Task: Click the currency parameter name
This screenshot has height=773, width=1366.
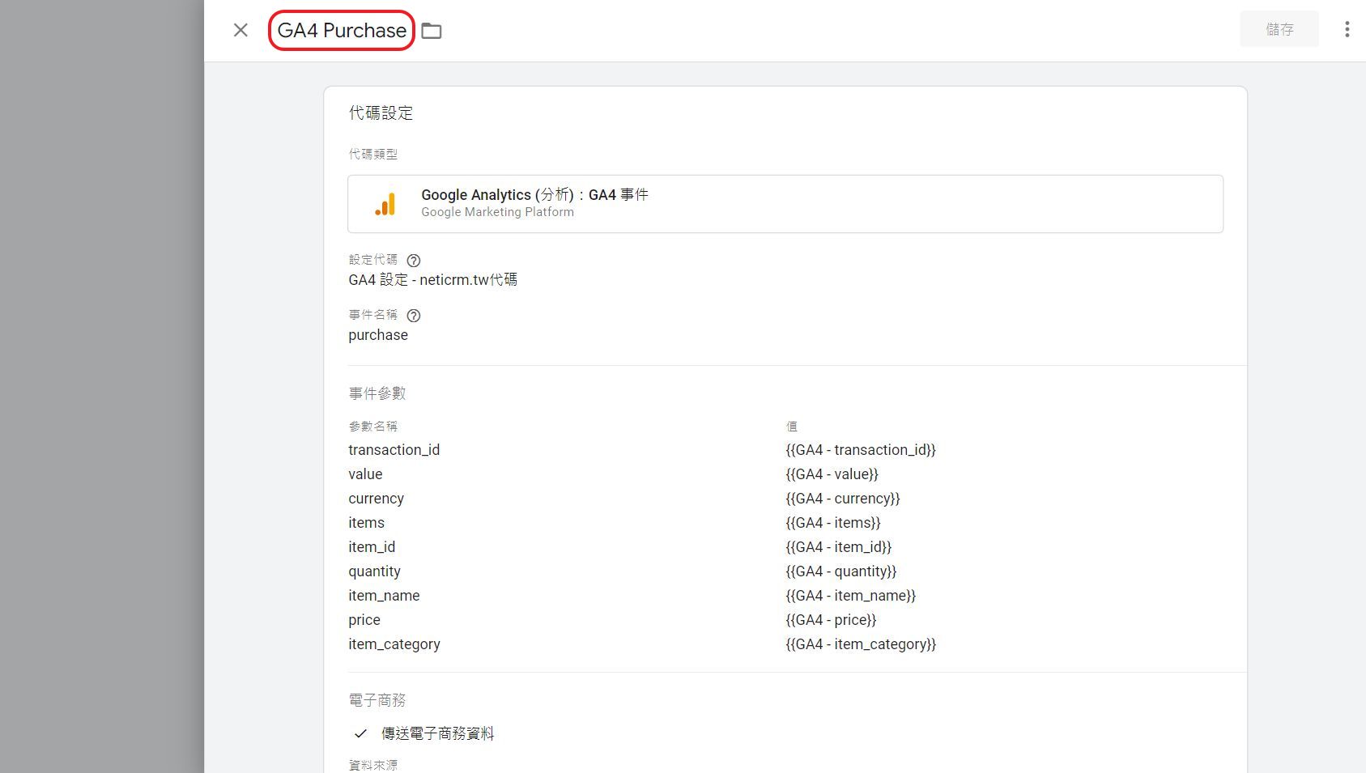Action: tap(376, 499)
